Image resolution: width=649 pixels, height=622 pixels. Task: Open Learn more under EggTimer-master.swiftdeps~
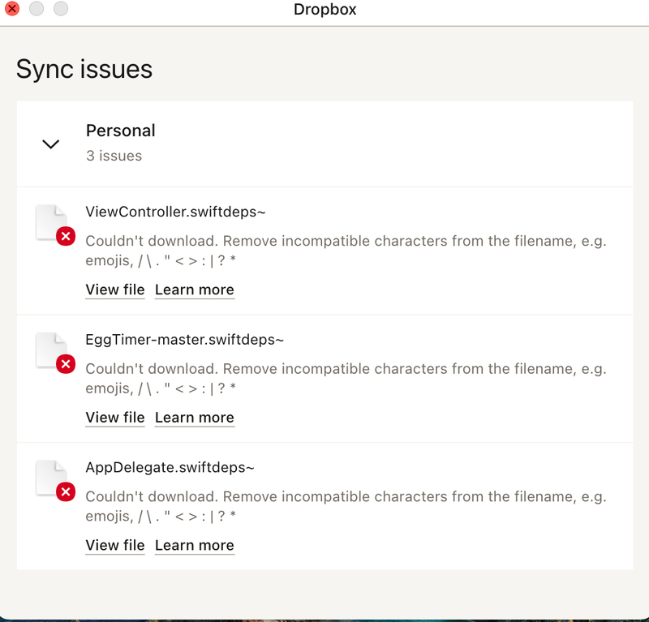point(194,418)
